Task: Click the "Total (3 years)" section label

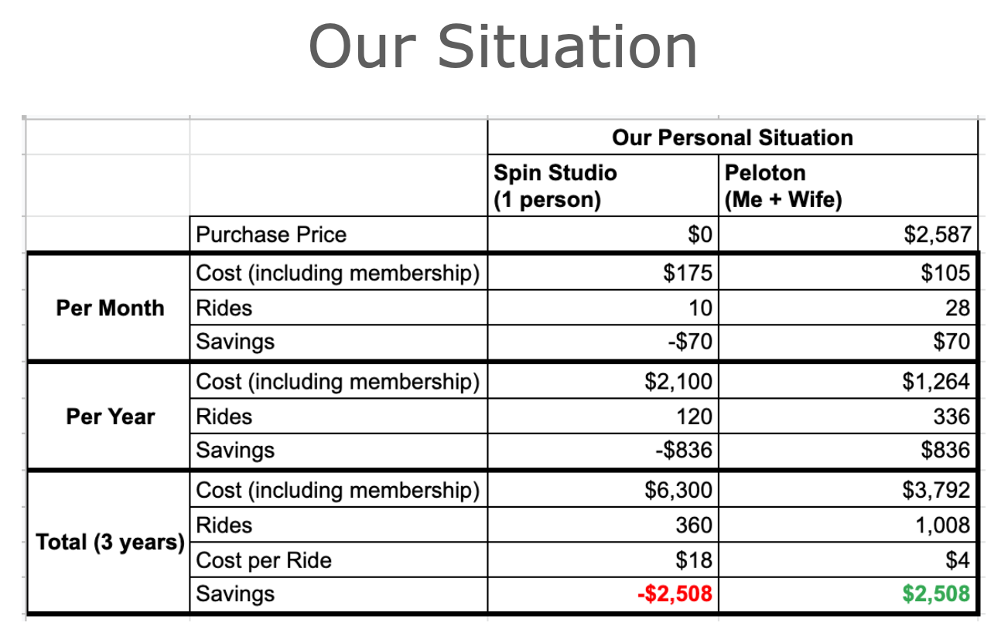Action: click(110, 543)
